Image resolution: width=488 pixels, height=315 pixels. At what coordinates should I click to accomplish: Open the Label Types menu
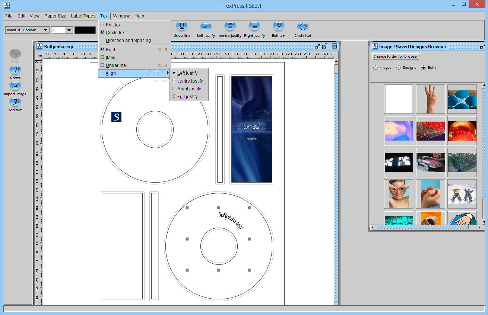click(83, 16)
